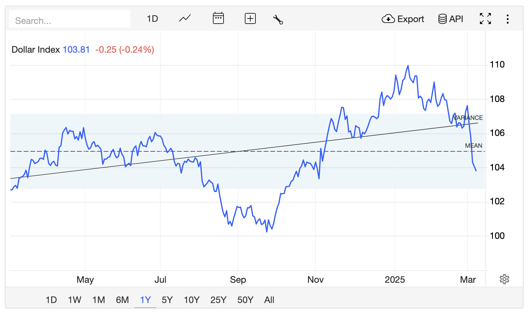Image resolution: width=529 pixels, height=313 pixels.
Task: Select the 1W time range tab
Action: tap(75, 300)
